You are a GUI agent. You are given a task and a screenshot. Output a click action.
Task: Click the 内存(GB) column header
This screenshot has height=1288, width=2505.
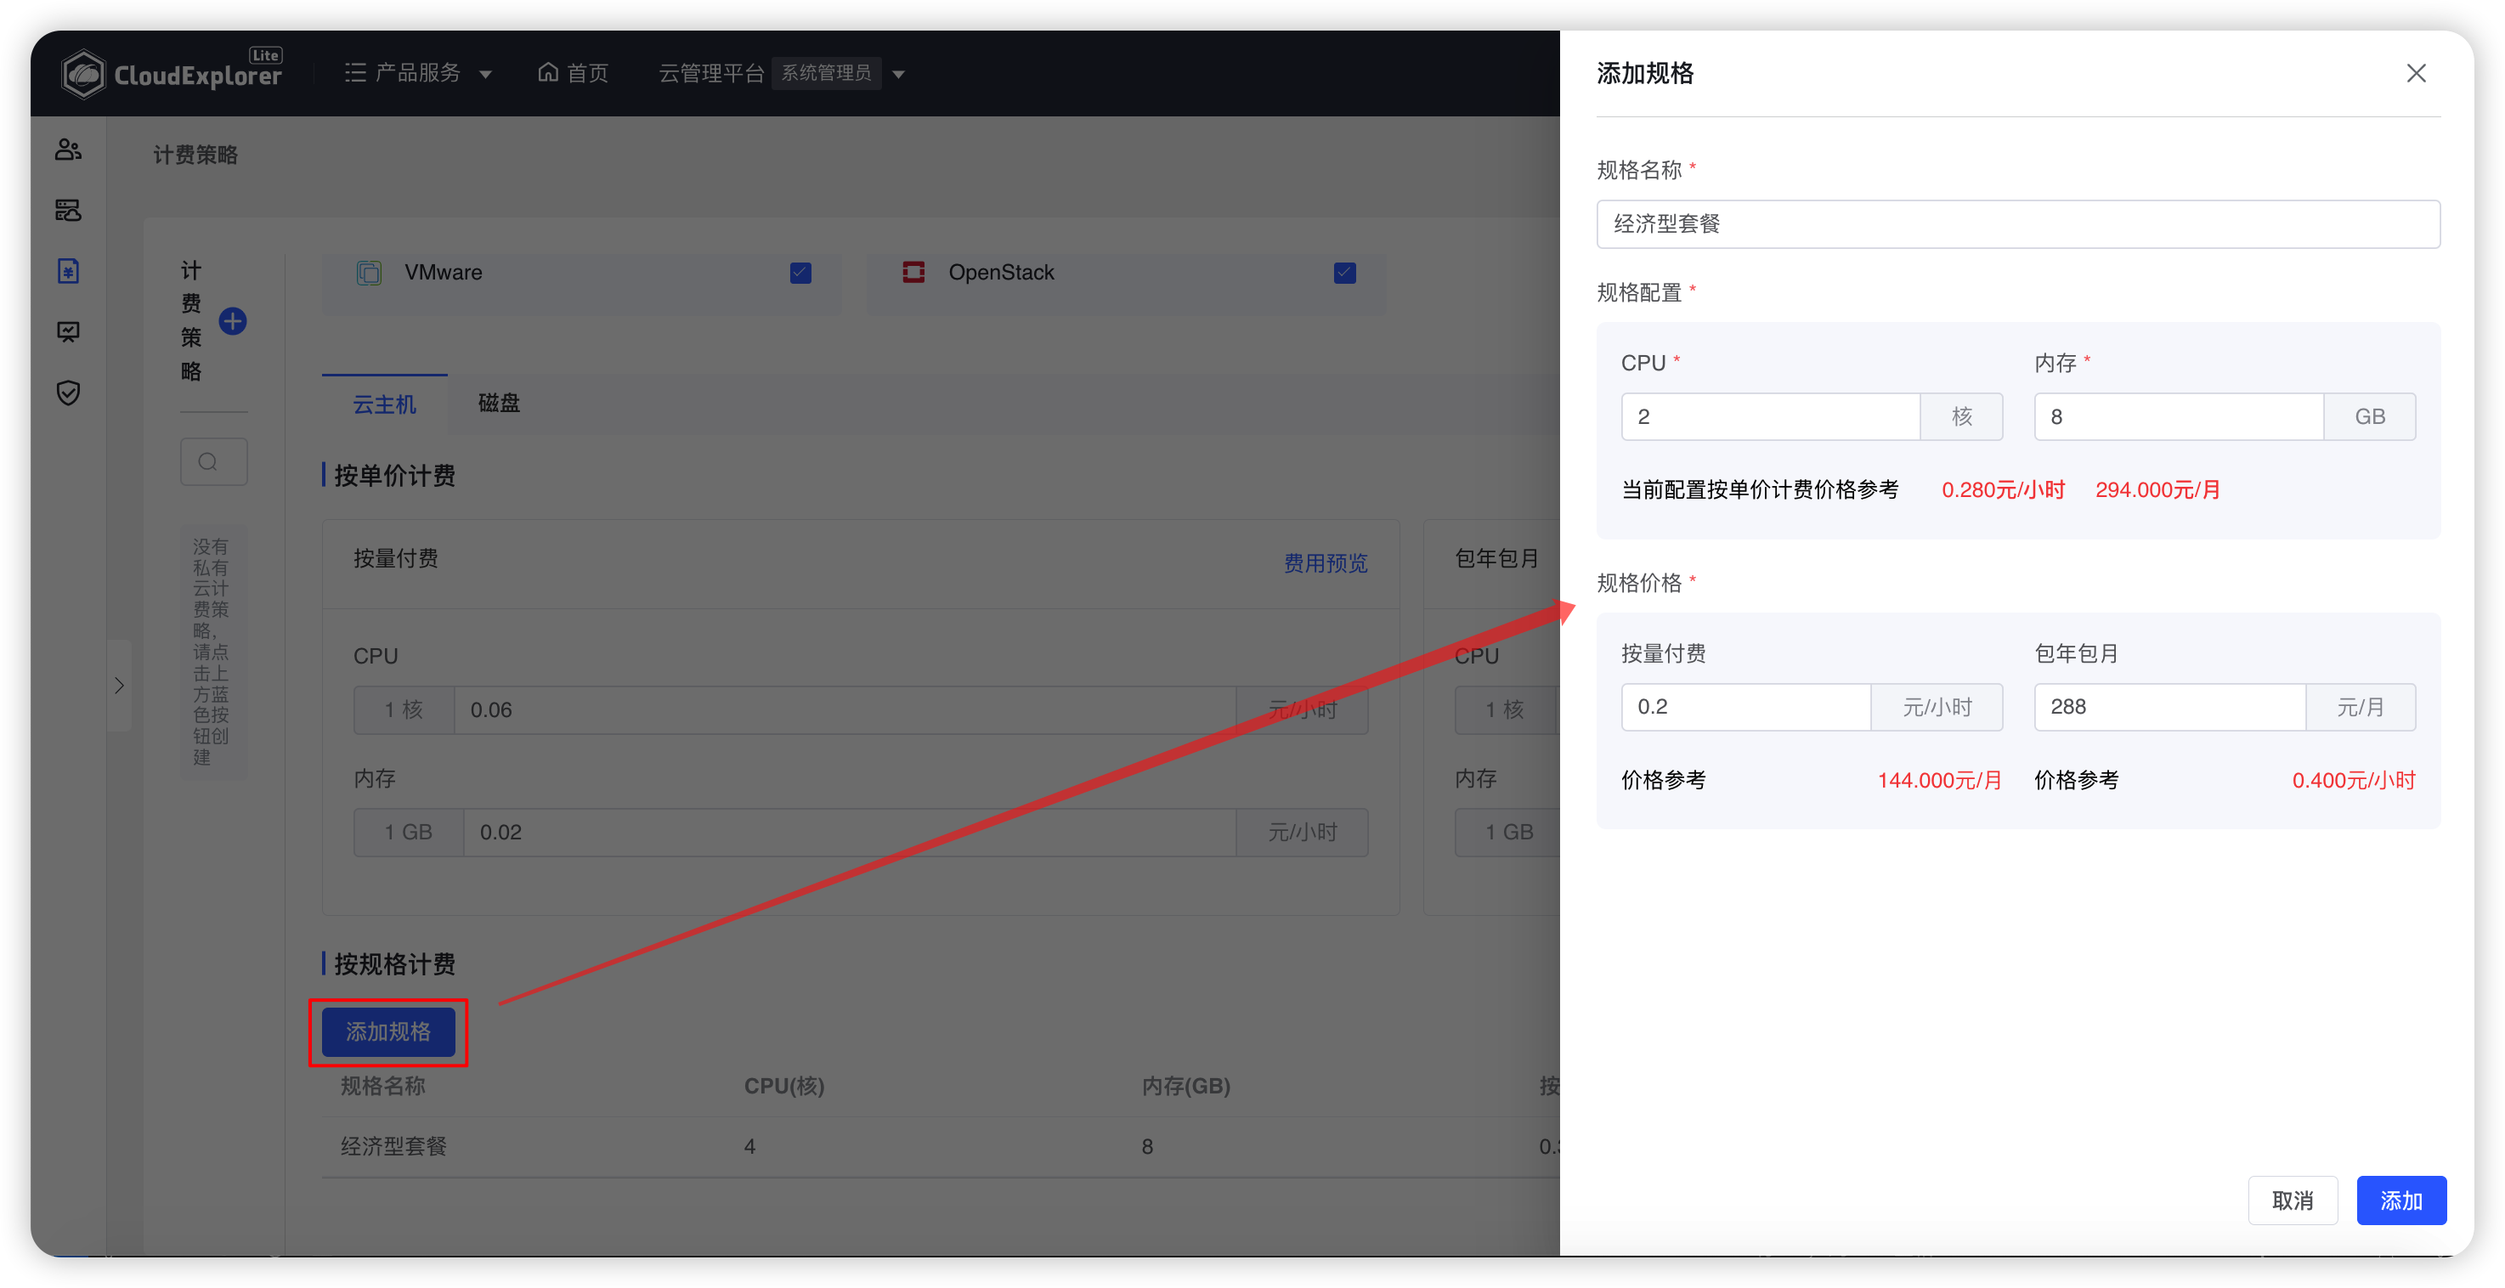[1185, 1086]
